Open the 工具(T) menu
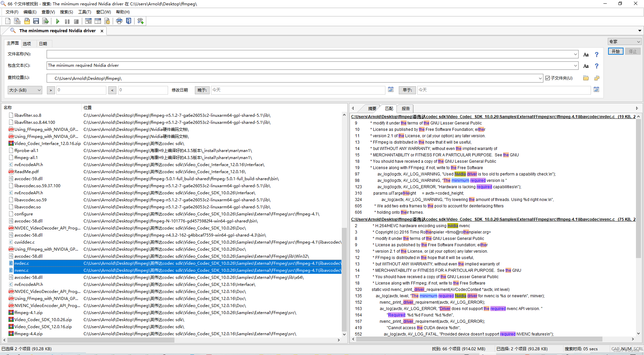 pyautogui.click(x=85, y=12)
